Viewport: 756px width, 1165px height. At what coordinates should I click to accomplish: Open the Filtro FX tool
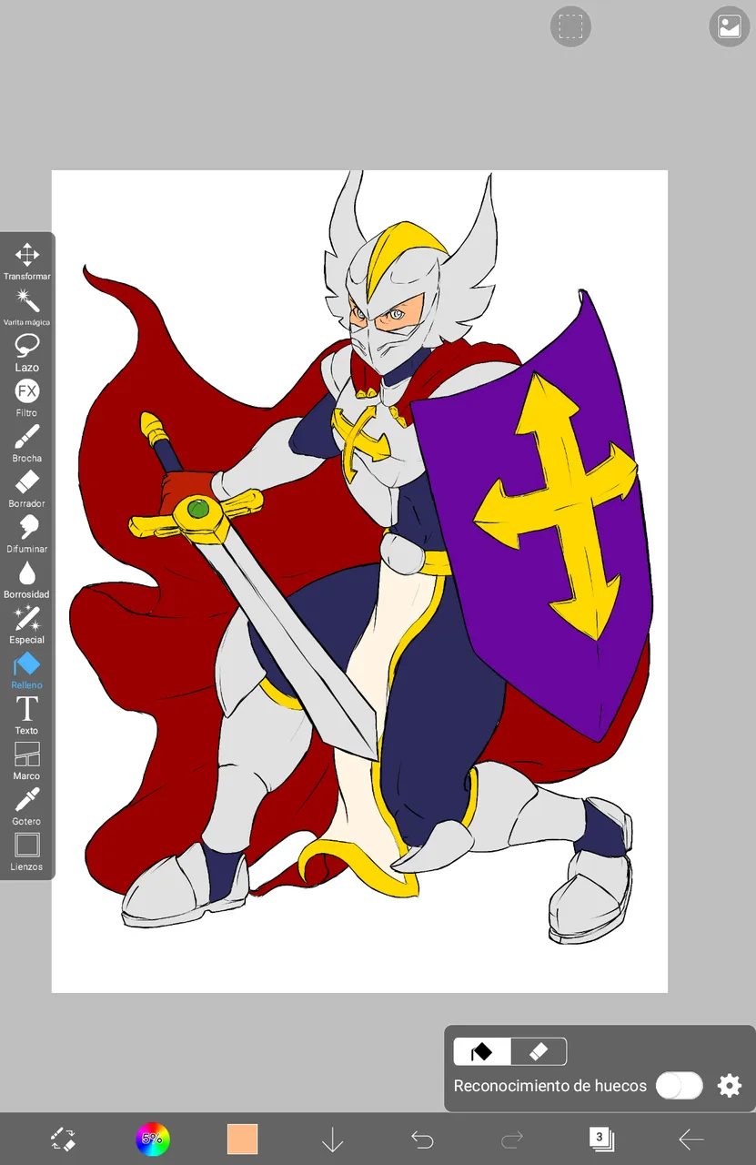pos(27,398)
